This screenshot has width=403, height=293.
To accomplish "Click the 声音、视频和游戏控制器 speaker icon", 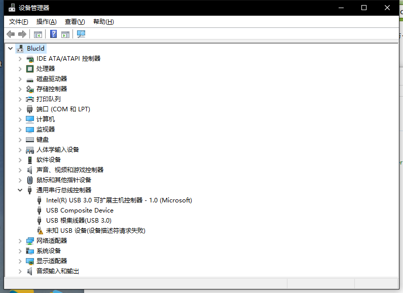I will coord(30,170).
